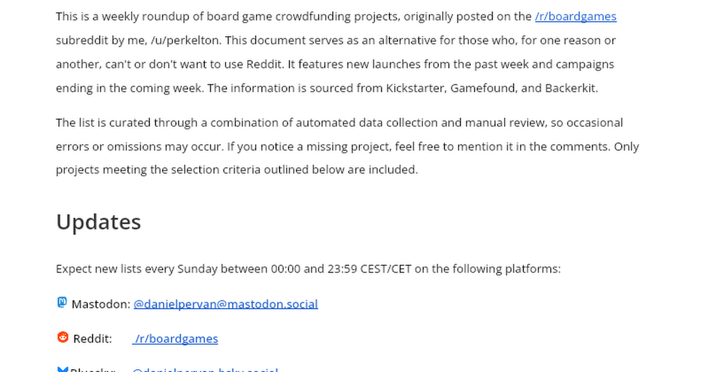The width and height of the screenshot is (709, 372).
Task: Click the Mastodon logo icon
Action: point(62,303)
